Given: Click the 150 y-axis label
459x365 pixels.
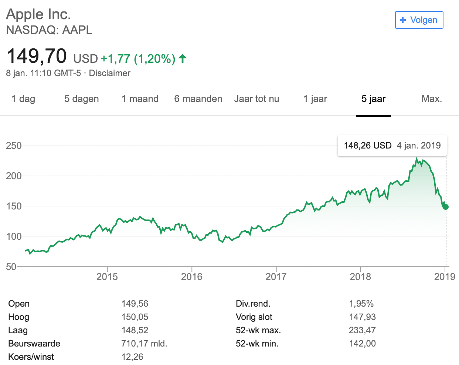Looking at the screenshot, I should pyautogui.click(x=14, y=206).
